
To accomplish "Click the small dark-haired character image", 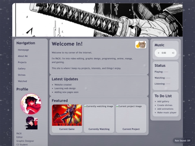I will click(x=31, y=123).
